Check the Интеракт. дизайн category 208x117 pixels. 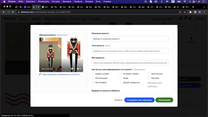[121, 74]
